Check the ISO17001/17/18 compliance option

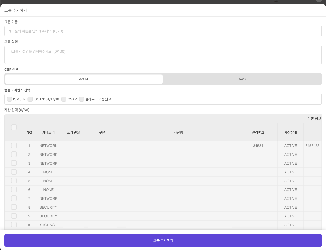coord(30,99)
